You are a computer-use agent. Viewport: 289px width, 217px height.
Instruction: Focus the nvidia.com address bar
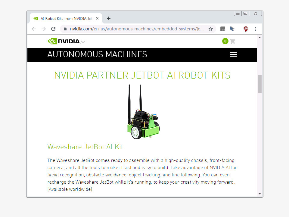137,29
